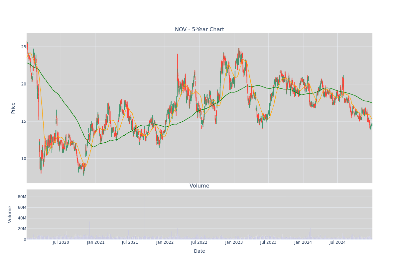Select the "15" price tick label
The height and width of the screenshot is (266, 399).
click(x=24, y=121)
